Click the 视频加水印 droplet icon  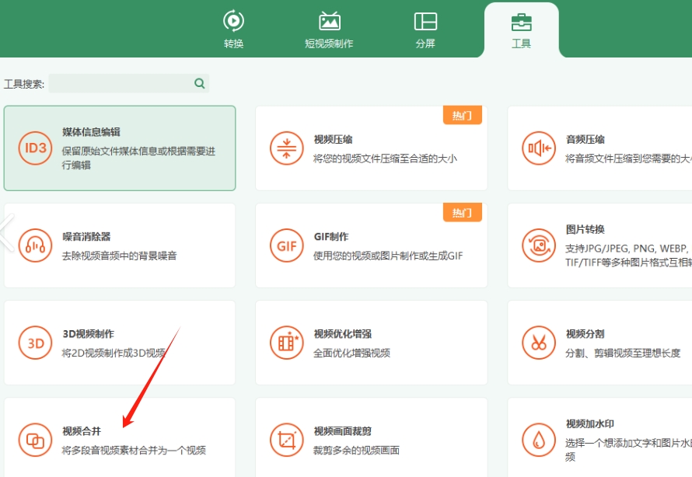538,440
